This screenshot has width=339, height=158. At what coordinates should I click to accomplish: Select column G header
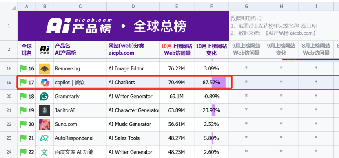(246, 7)
